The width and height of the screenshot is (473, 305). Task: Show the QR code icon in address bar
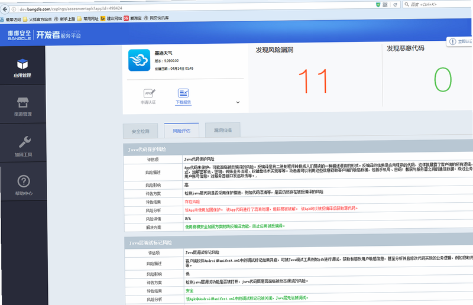coord(385,5)
